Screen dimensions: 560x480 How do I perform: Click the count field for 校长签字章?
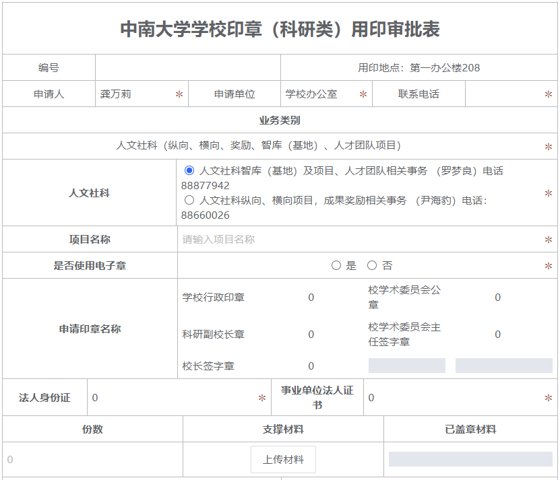[311, 366]
